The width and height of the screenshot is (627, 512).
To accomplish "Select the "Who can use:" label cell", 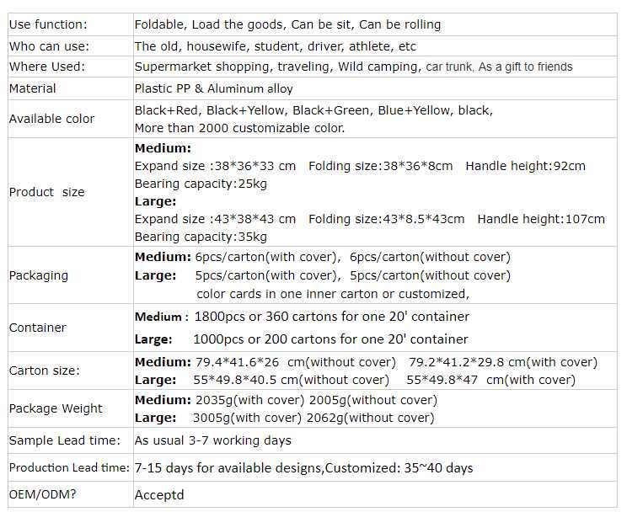I will pyautogui.click(x=49, y=46).
